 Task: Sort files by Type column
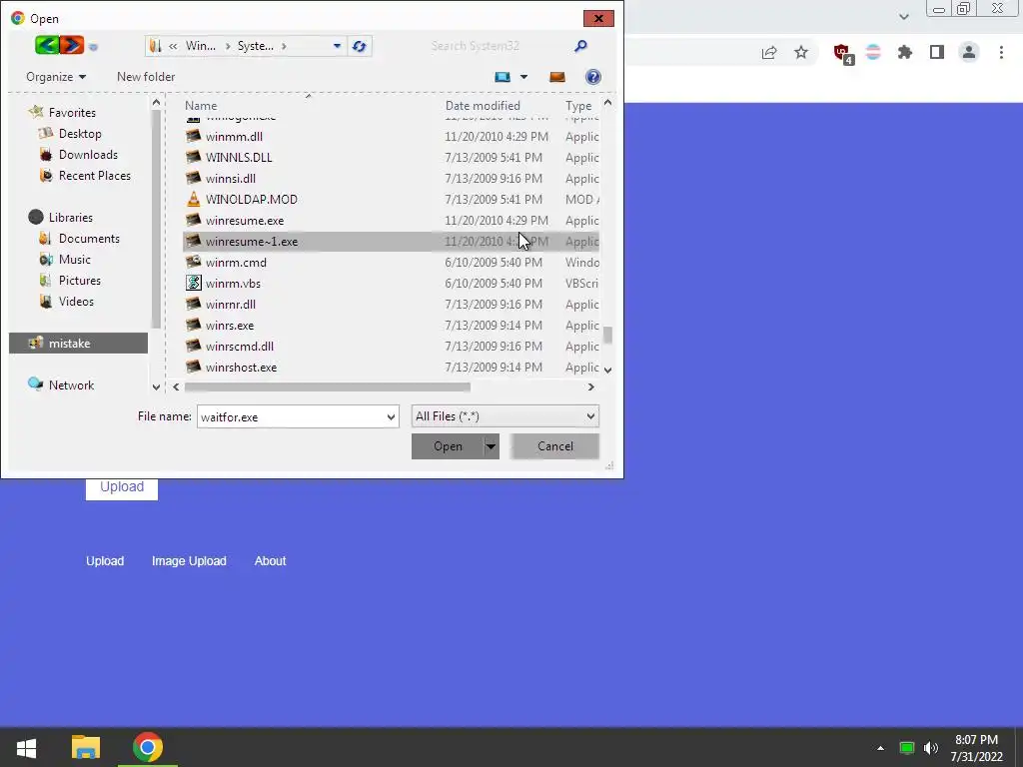[578, 106]
